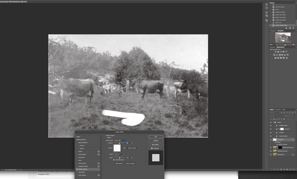This screenshot has height=179, width=297.
Task: Select Blending Options in Layer Style list
Action: click(88, 140)
